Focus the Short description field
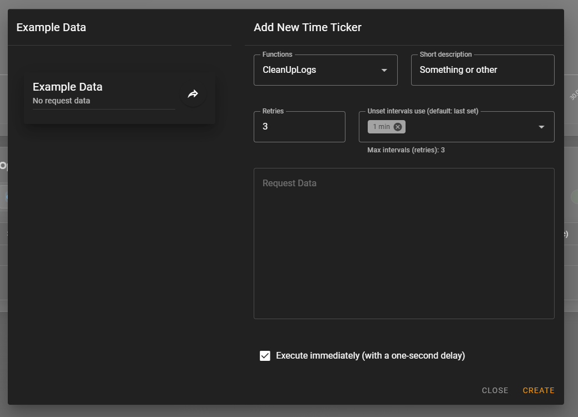The height and width of the screenshot is (417, 578). [482, 70]
